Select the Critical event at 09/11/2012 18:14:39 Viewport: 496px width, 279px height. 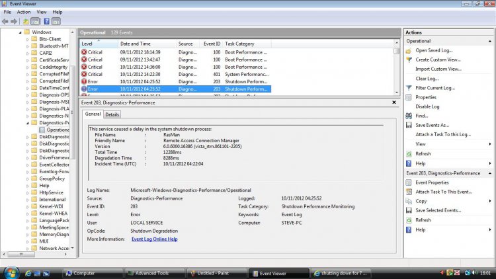click(x=175, y=52)
